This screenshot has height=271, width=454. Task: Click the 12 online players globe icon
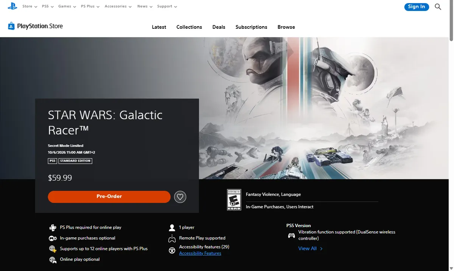click(x=53, y=249)
